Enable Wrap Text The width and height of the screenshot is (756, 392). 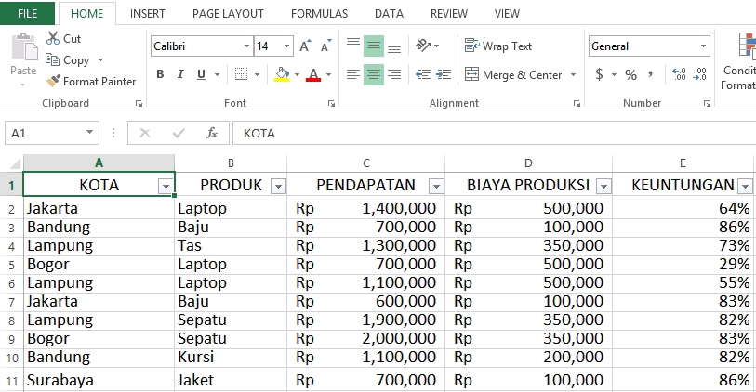(x=498, y=46)
